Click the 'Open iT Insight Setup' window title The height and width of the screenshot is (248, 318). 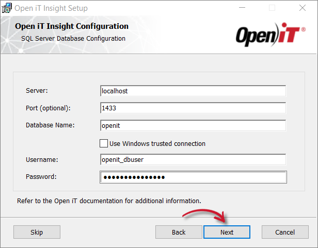click(x=51, y=8)
